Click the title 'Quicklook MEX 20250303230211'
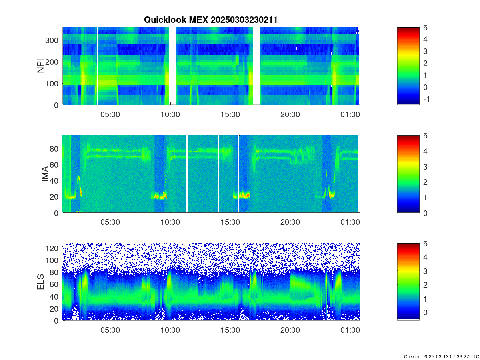The height and width of the screenshot is (360, 480). tap(210, 20)
